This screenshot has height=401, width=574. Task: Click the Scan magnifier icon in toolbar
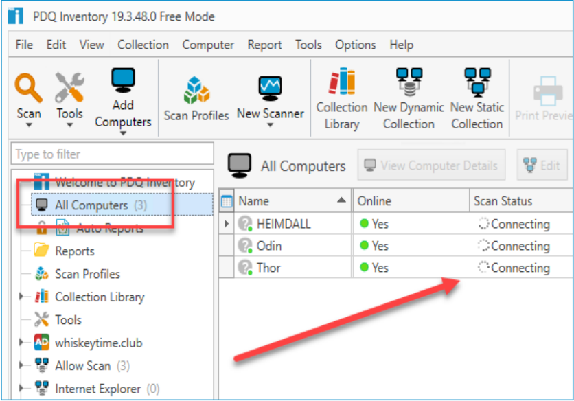coord(28,87)
